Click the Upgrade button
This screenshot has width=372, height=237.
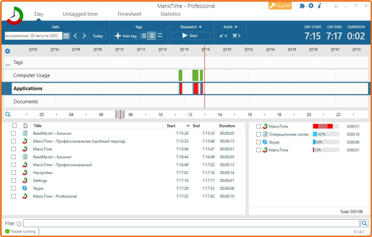pos(280,6)
